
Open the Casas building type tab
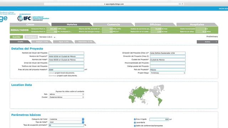30,25
